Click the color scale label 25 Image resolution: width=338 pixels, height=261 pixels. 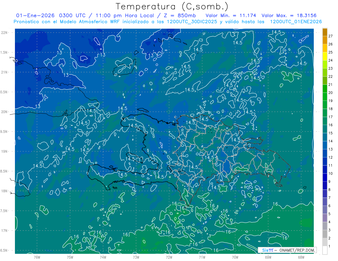coord(331,52)
